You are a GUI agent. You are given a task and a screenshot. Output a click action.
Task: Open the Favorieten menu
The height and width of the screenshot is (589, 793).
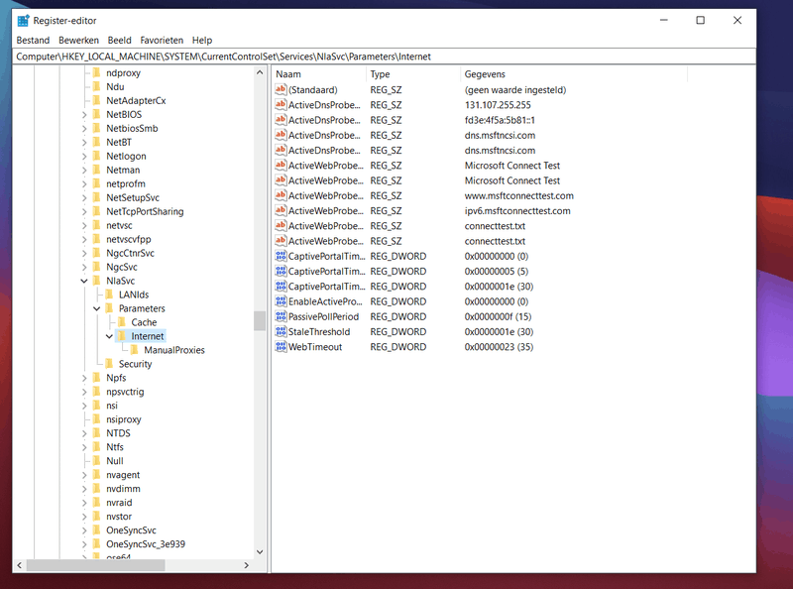162,40
